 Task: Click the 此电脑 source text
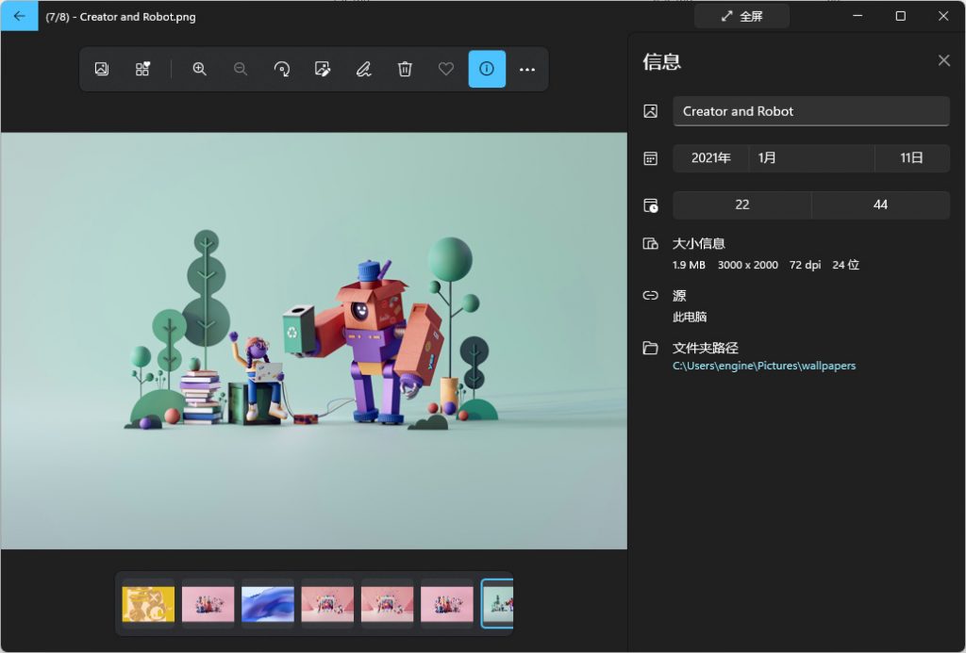[690, 317]
